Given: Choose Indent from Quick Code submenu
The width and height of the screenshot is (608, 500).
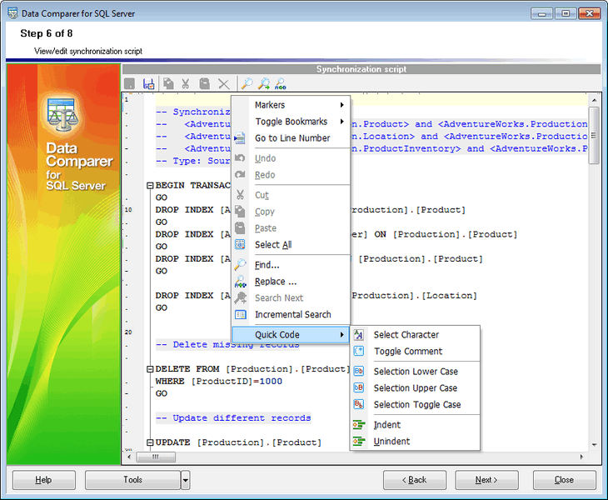Looking at the screenshot, I should pos(415,425).
